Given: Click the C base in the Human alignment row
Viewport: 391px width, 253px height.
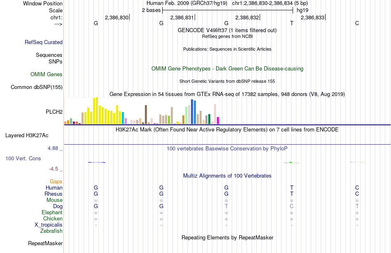Looking at the screenshot, I should 357,188.
